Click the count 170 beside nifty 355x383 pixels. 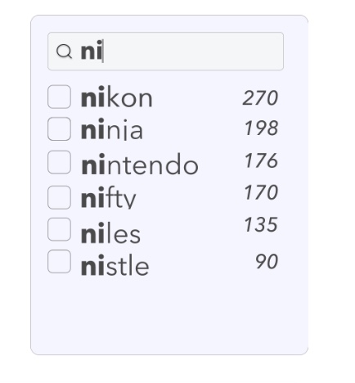(261, 192)
